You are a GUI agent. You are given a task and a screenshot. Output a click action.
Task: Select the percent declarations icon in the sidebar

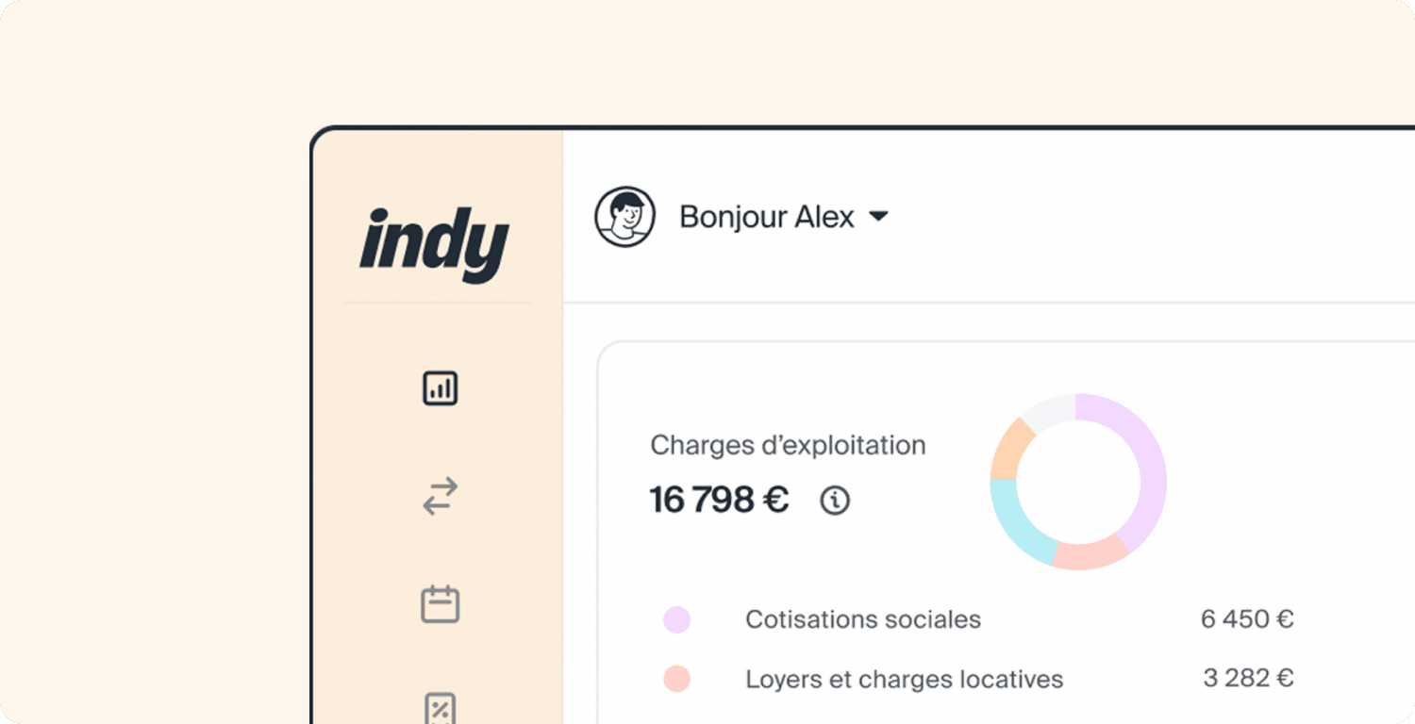coord(440,711)
